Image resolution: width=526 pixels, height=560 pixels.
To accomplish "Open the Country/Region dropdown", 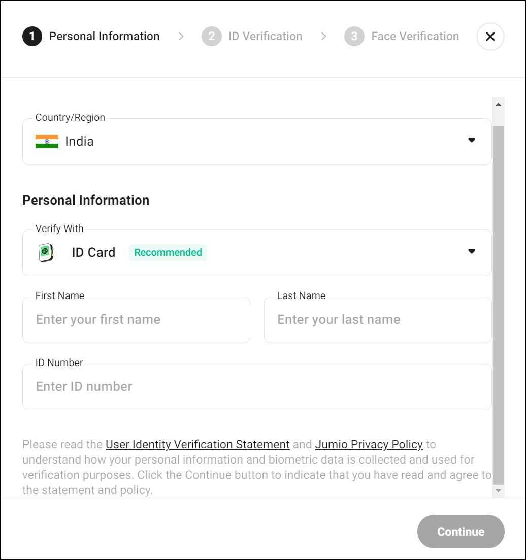I will 257,141.
